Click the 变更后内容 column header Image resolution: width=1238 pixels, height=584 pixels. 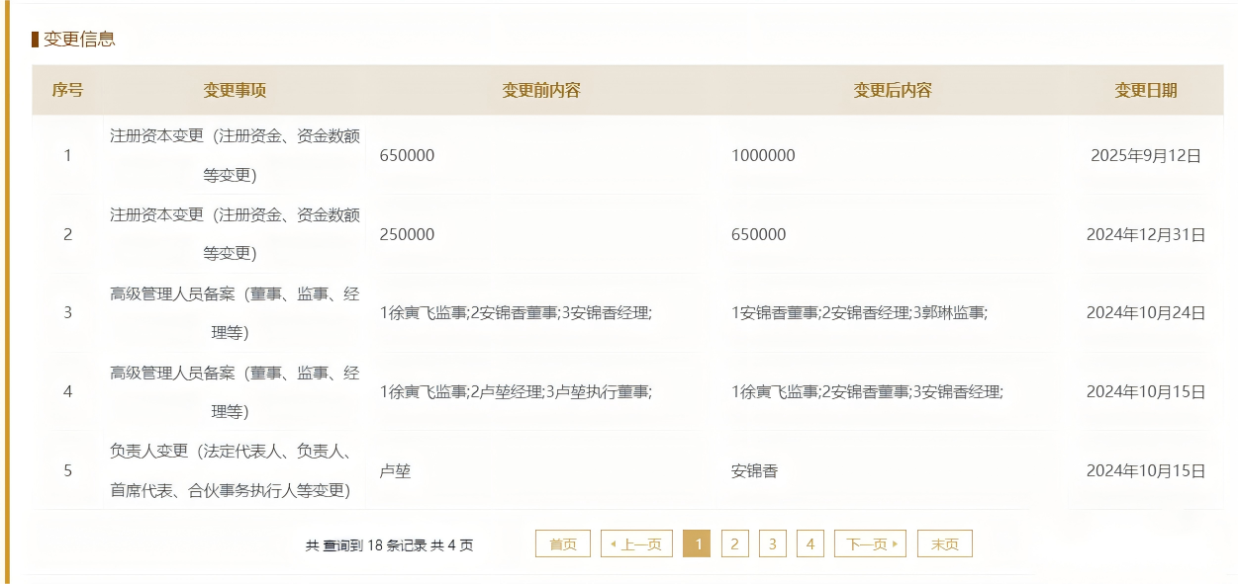(x=892, y=91)
